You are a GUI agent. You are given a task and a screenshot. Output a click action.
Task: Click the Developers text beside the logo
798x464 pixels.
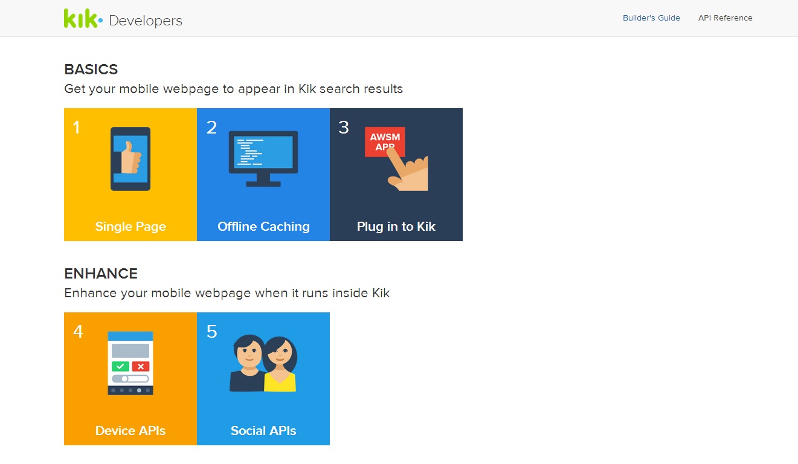tap(146, 21)
